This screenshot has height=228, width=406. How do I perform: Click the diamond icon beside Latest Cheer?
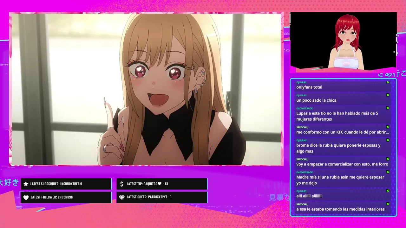click(122, 197)
